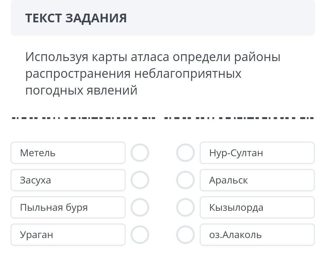This screenshot has height=279, width=330.
Task: Pick the Нур-Султан city box
Action: 257,153
